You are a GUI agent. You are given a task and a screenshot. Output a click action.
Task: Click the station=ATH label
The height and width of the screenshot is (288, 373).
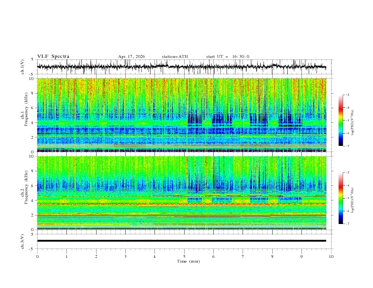point(175,56)
